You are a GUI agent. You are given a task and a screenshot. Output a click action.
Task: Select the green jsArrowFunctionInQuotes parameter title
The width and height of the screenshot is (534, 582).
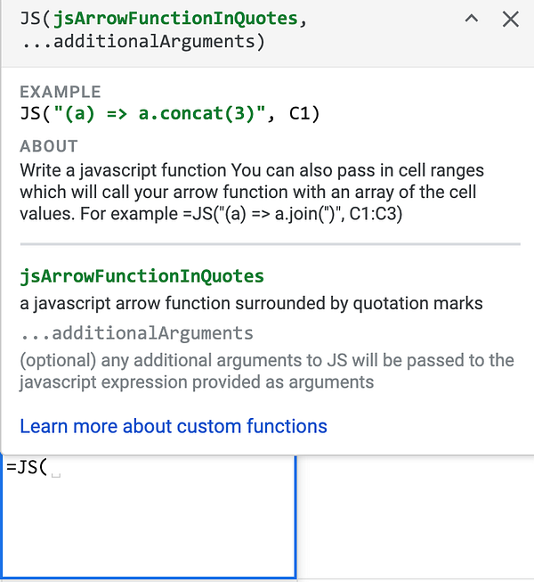pyautogui.click(x=142, y=276)
